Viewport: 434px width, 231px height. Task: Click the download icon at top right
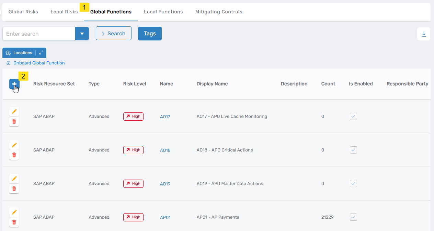[x=424, y=34]
